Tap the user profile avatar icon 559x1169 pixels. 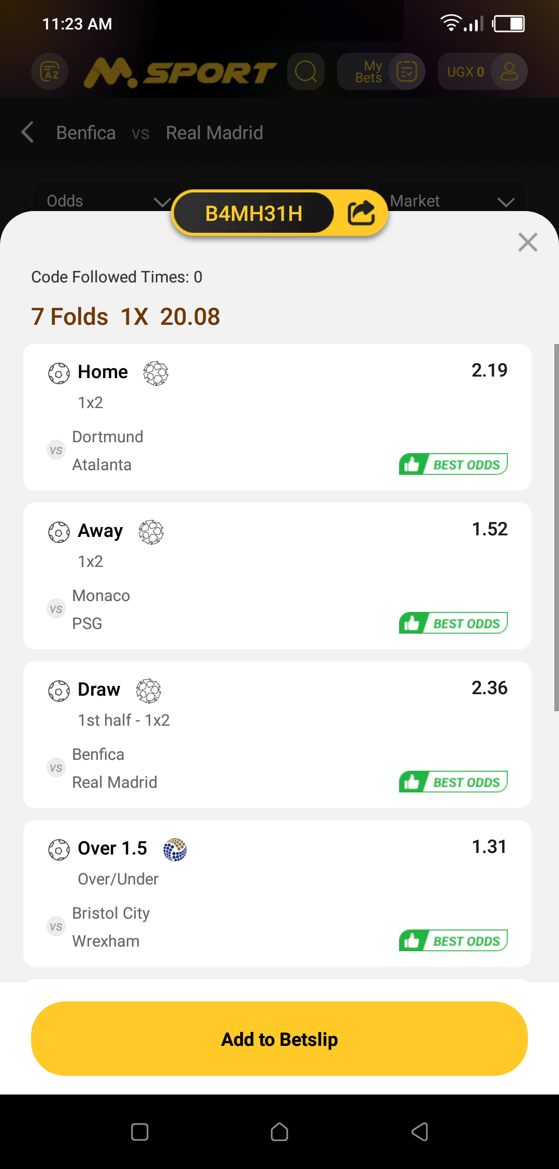[x=509, y=71]
